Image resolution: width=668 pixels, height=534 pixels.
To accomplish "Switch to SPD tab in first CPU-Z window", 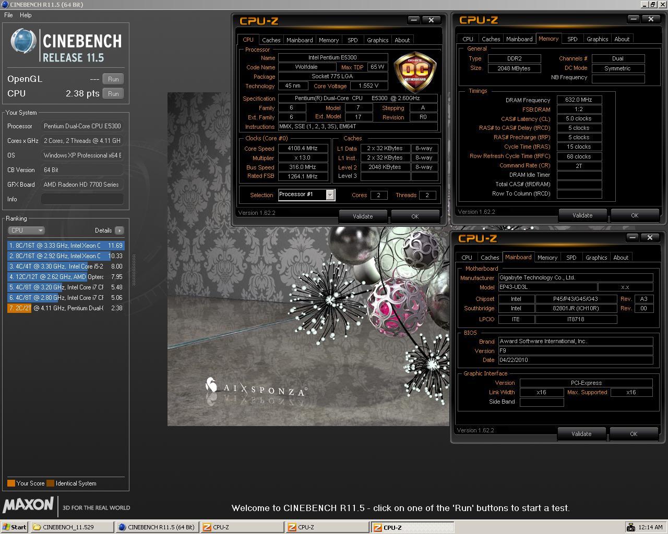I will click(x=353, y=40).
